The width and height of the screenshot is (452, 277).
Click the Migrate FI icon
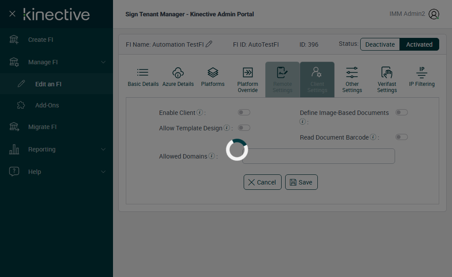click(14, 126)
